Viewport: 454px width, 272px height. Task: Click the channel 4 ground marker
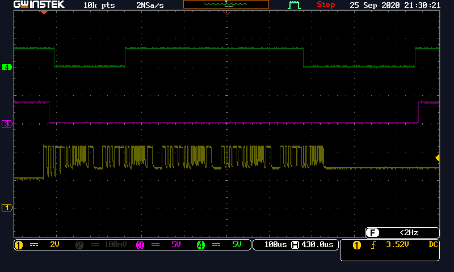tap(7, 67)
